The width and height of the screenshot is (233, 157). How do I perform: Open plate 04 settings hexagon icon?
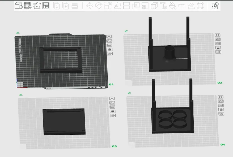(221, 114)
